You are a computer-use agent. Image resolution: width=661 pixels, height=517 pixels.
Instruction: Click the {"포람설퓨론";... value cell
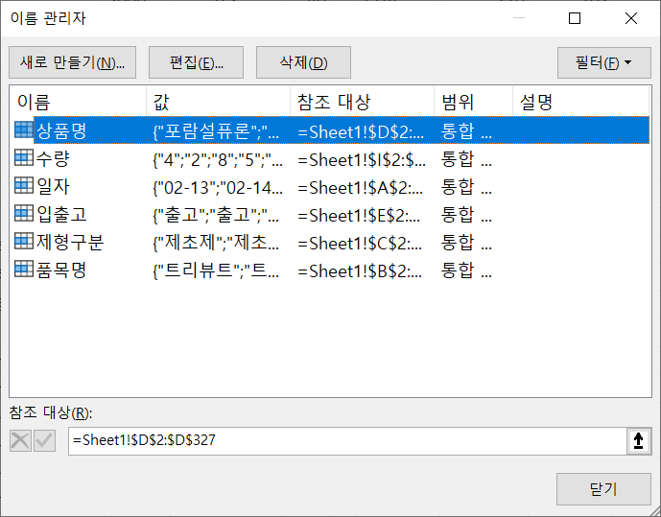pyautogui.click(x=216, y=131)
